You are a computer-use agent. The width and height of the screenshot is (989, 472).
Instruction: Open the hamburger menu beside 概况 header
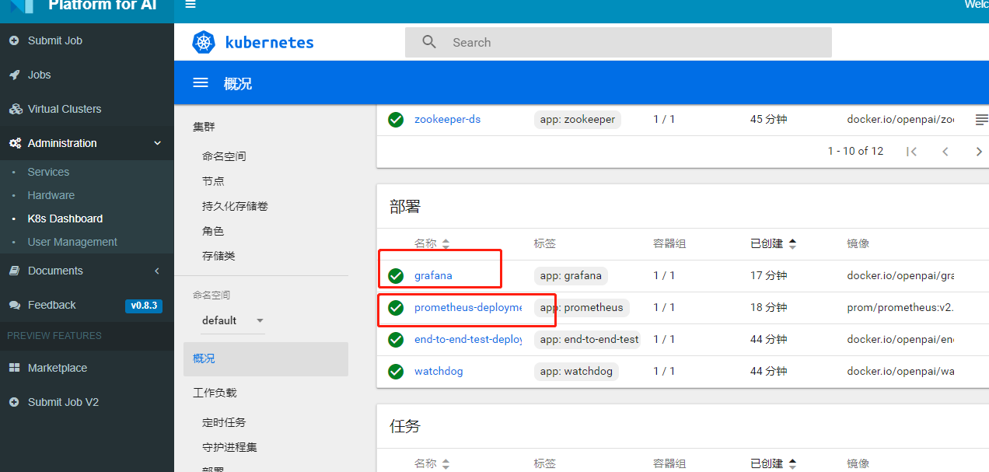201,82
